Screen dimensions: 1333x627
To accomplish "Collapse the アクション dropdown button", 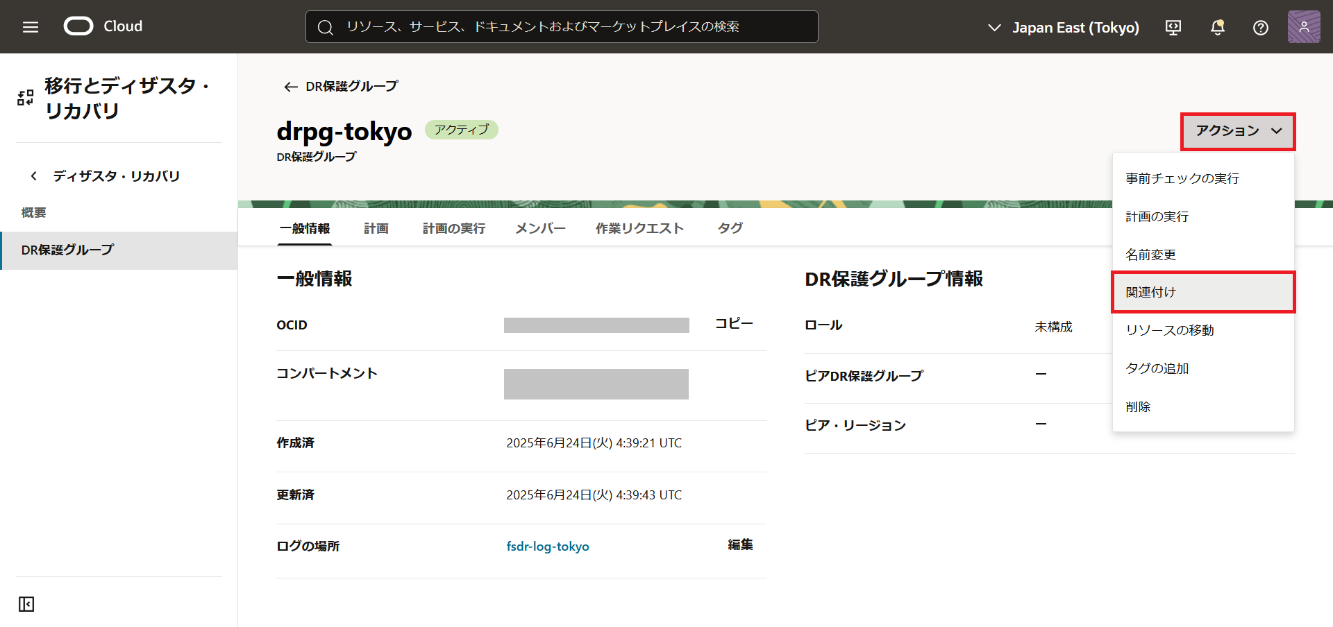I will (x=1238, y=131).
